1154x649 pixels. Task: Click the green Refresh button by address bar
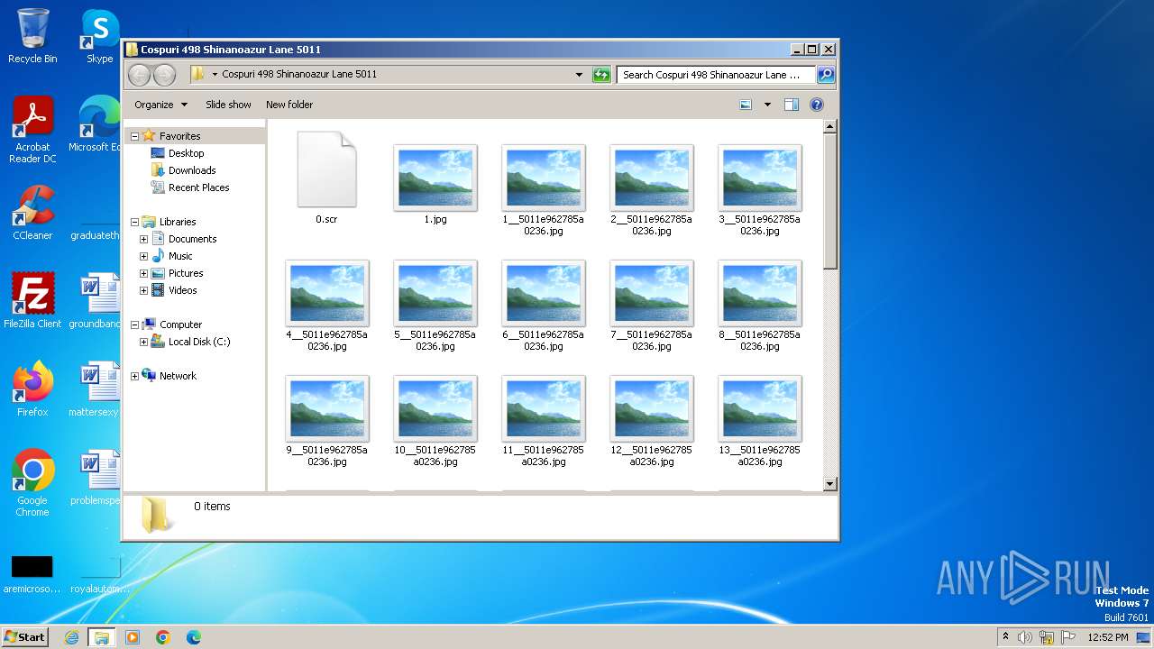tap(601, 75)
